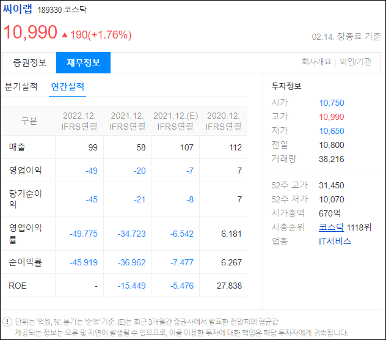Viewport: 386px width, 340px height.
Task: Click the 순이익률 value -36.962
Action: [132, 262]
